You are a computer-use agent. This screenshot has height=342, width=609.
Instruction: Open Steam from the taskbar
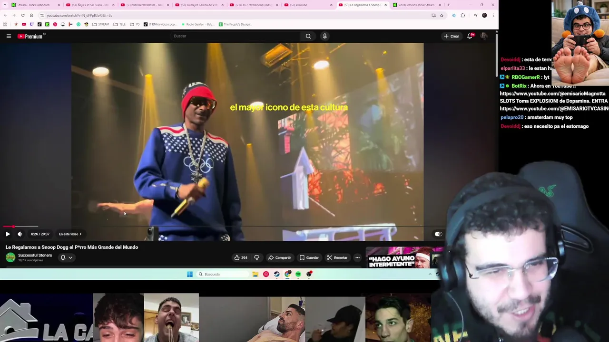point(277,274)
